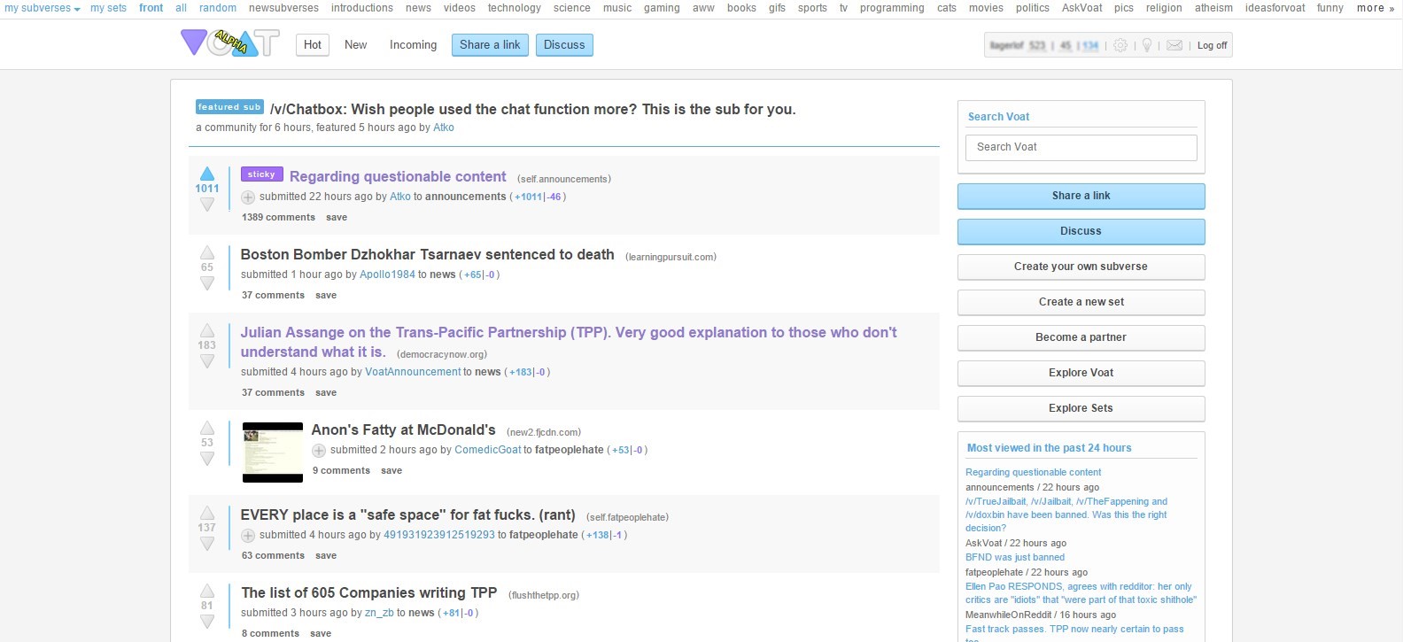Click header 'Discuss' button

point(564,45)
